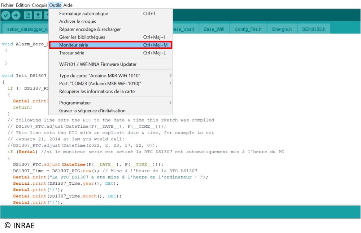Screen dimensions: 361x233
Task: Click the Verify (checkmark) toolbar icon
Action: pos(5,15)
